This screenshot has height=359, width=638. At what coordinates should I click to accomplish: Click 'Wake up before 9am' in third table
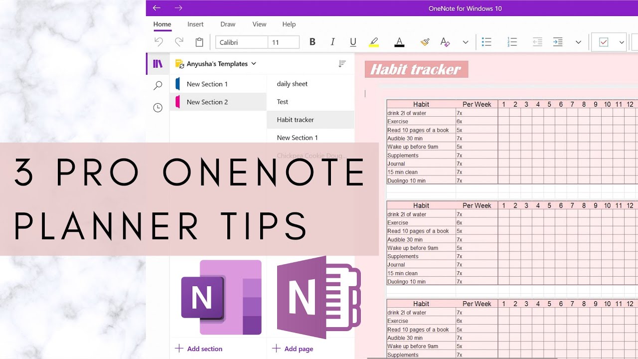tap(421, 346)
